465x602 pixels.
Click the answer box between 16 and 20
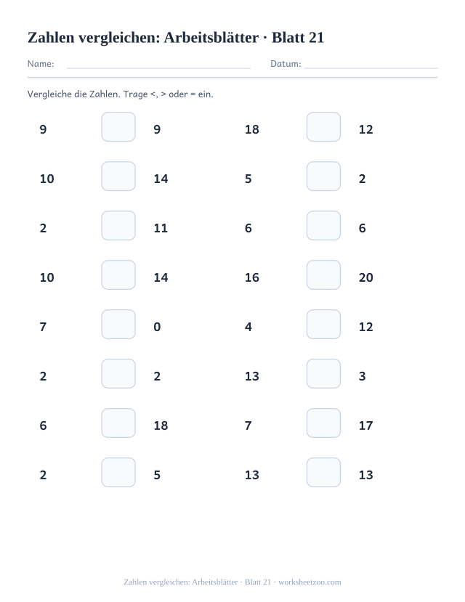(323, 275)
